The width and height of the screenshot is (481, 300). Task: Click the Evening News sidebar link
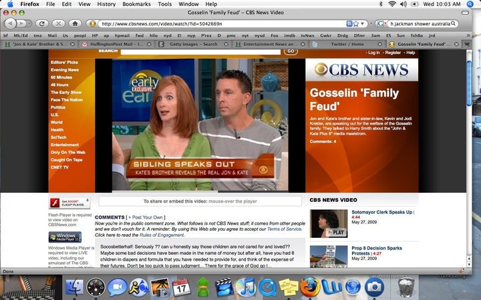click(x=65, y=70)
